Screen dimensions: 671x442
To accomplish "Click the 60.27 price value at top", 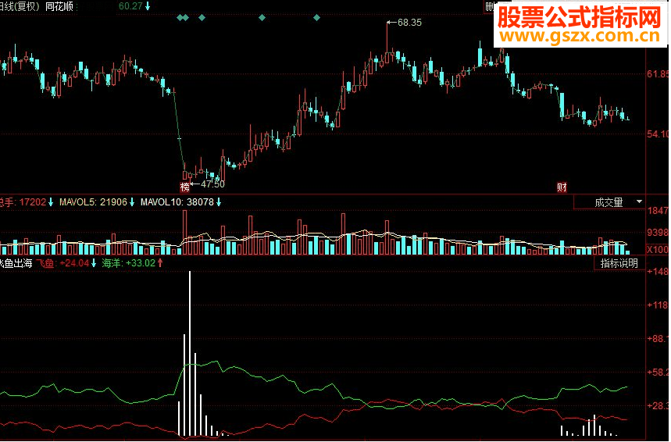I will tap(130, 6).
